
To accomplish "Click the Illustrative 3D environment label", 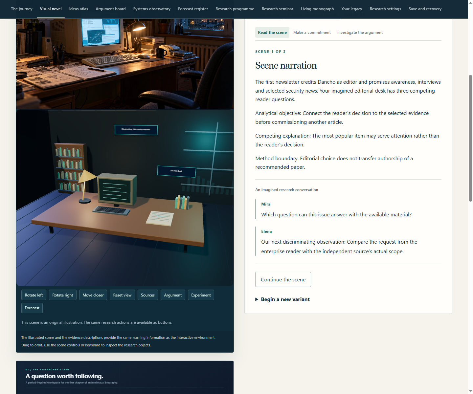I will tap(136, 130).
